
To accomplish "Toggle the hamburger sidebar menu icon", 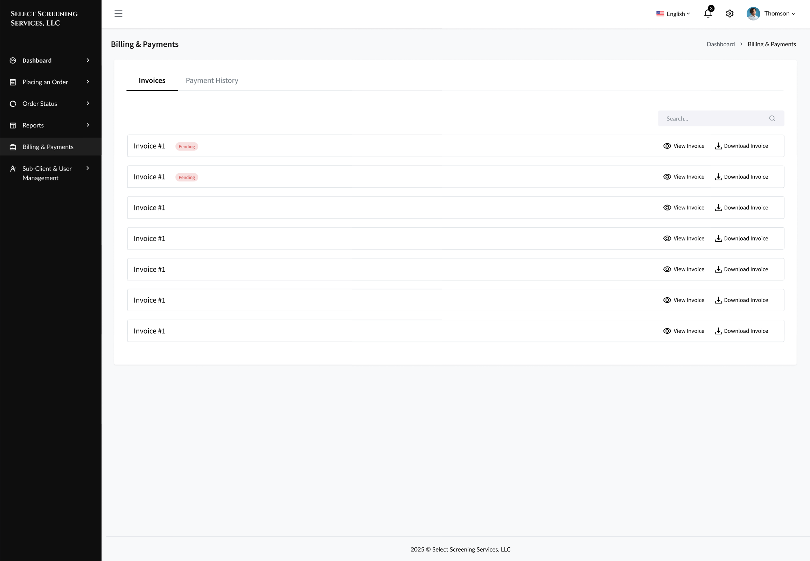I will (118, 14).
